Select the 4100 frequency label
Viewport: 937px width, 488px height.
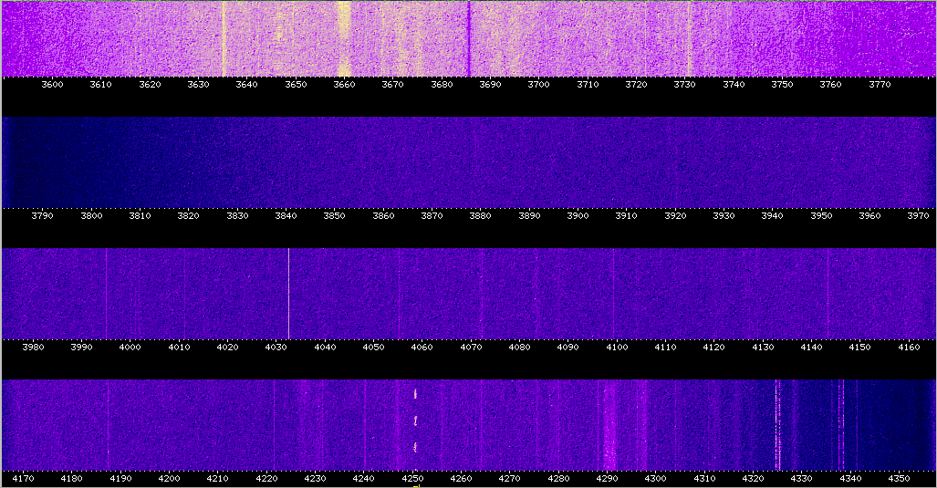click(x=617, y=348)
